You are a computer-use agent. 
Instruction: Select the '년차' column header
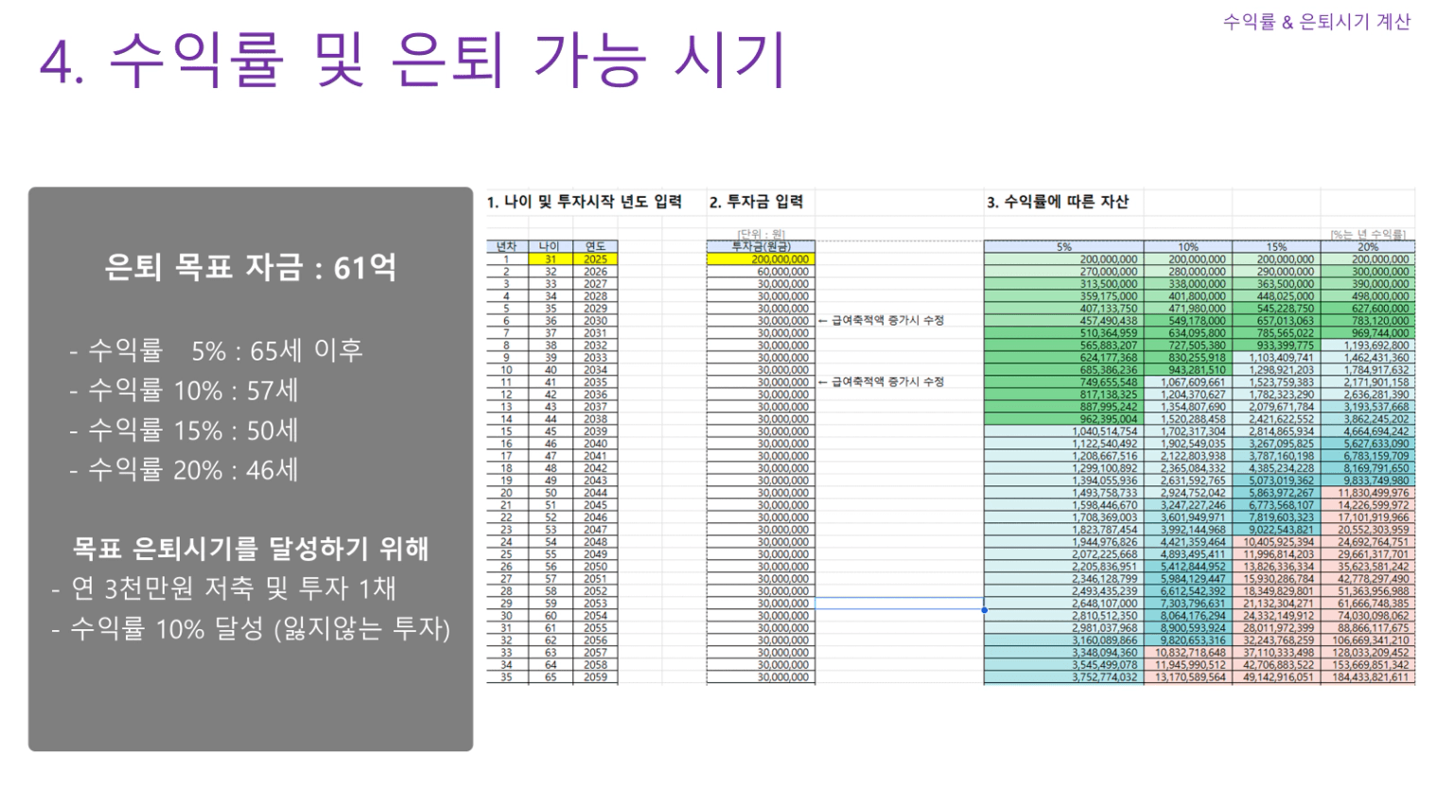pos(506,246)
